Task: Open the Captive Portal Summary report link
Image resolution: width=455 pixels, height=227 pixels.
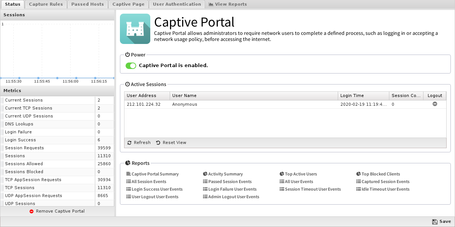Action: tap(153, 174)
